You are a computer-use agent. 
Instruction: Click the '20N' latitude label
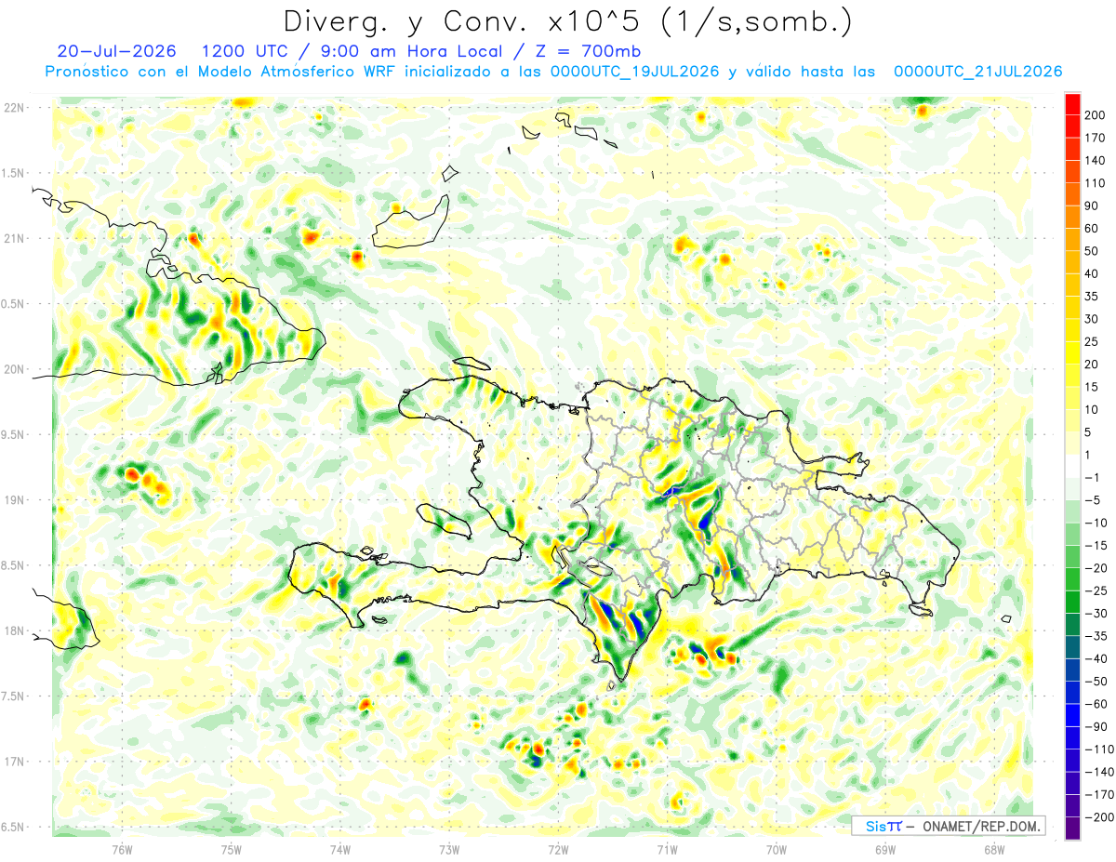[14, 369]
